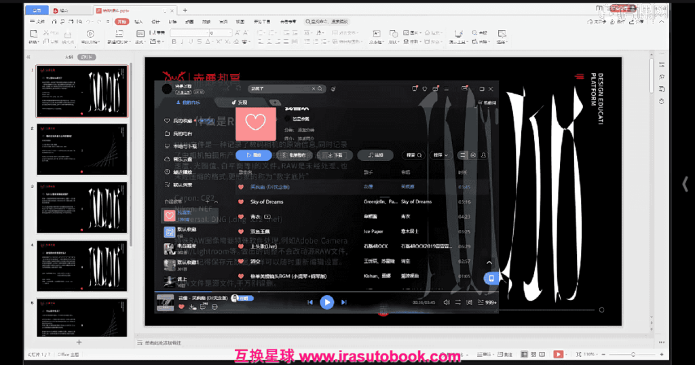Open artist Ice Paper
The image size is (695, 365).
[x=373, y=231]
